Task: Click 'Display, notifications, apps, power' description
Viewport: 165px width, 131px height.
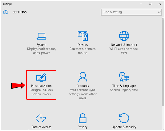Action: click(x=41, y=51)
